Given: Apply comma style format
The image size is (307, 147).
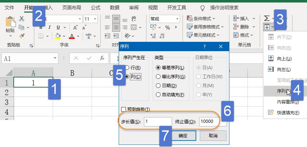Looking at the screenshot, I should click(176, 27).
